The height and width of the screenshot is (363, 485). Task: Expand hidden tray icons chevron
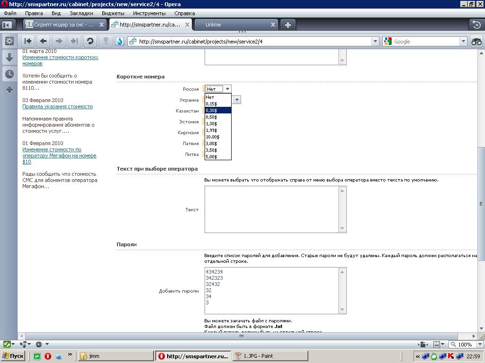pyautogui.click(x=418, y=356)
